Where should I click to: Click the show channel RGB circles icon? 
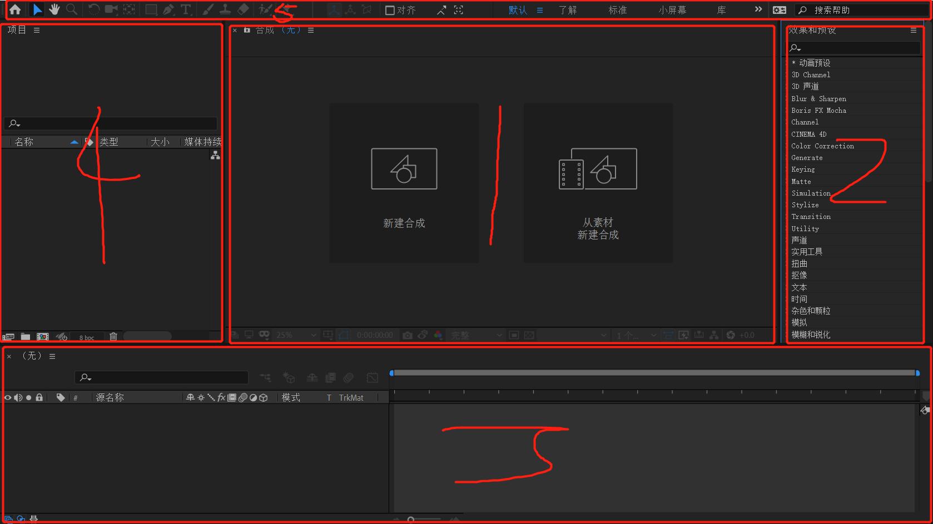pos(438,335)
